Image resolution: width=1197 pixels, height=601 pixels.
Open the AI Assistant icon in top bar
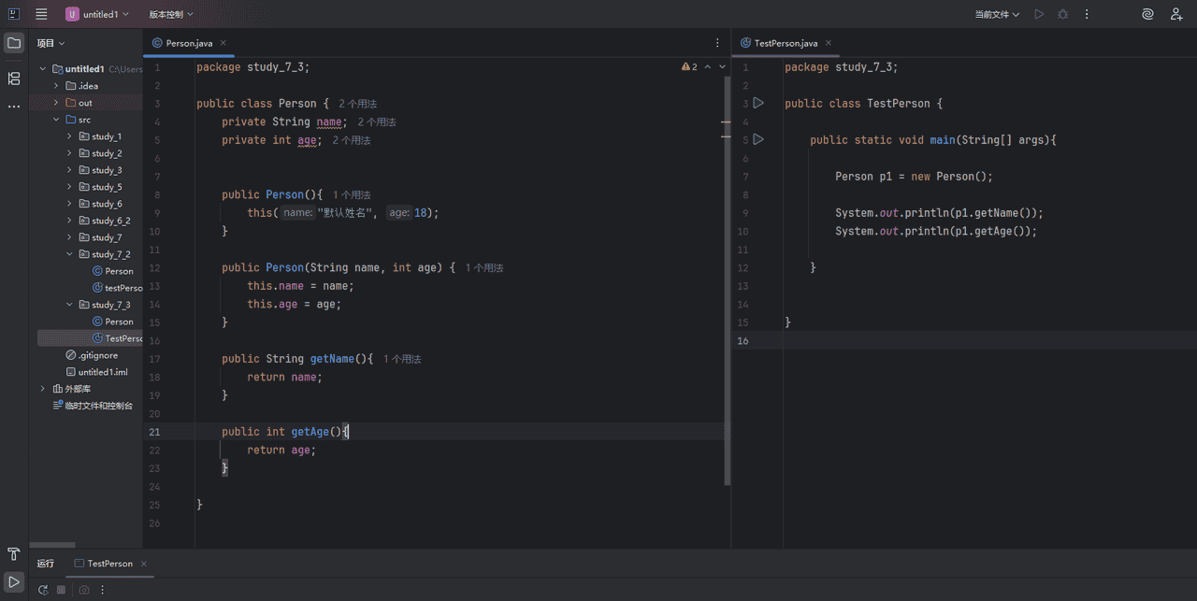pos(1149,14)
